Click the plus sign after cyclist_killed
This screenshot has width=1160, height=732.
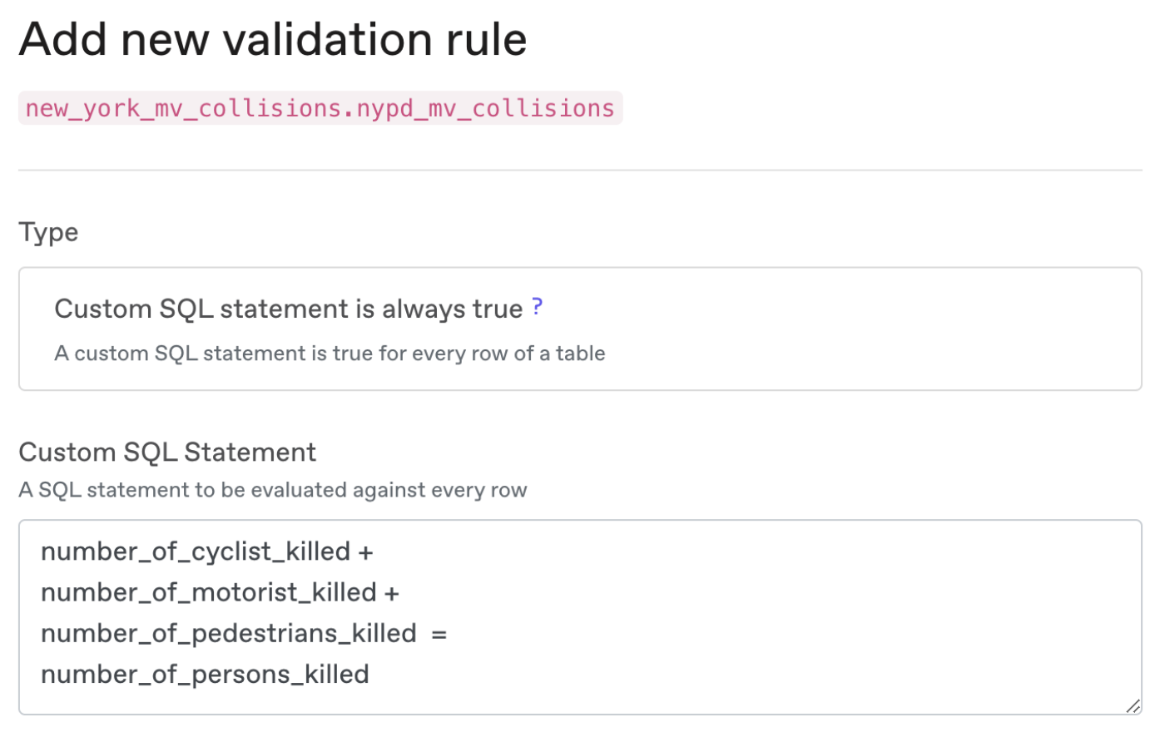(x=365, y=552)
